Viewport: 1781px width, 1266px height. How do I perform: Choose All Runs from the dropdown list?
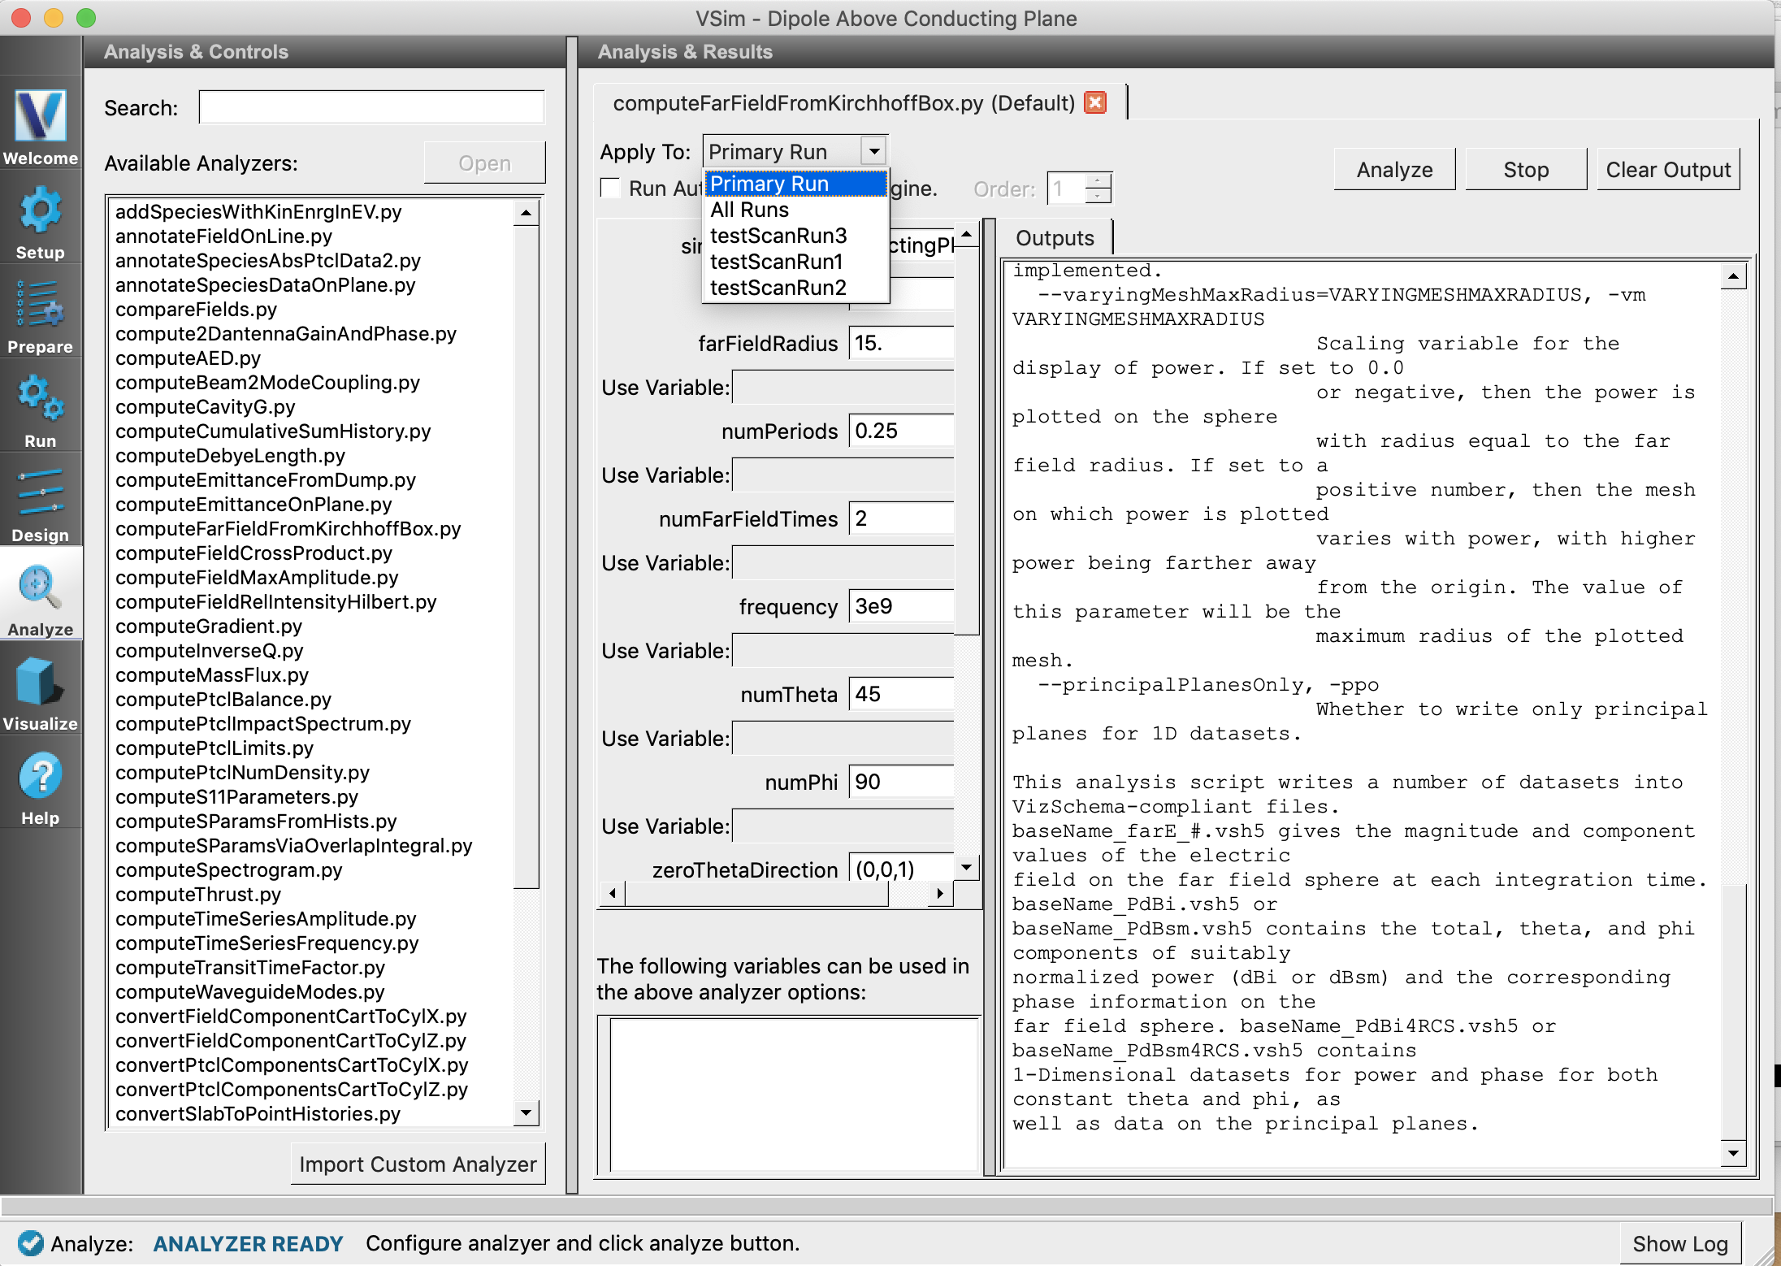749,210
